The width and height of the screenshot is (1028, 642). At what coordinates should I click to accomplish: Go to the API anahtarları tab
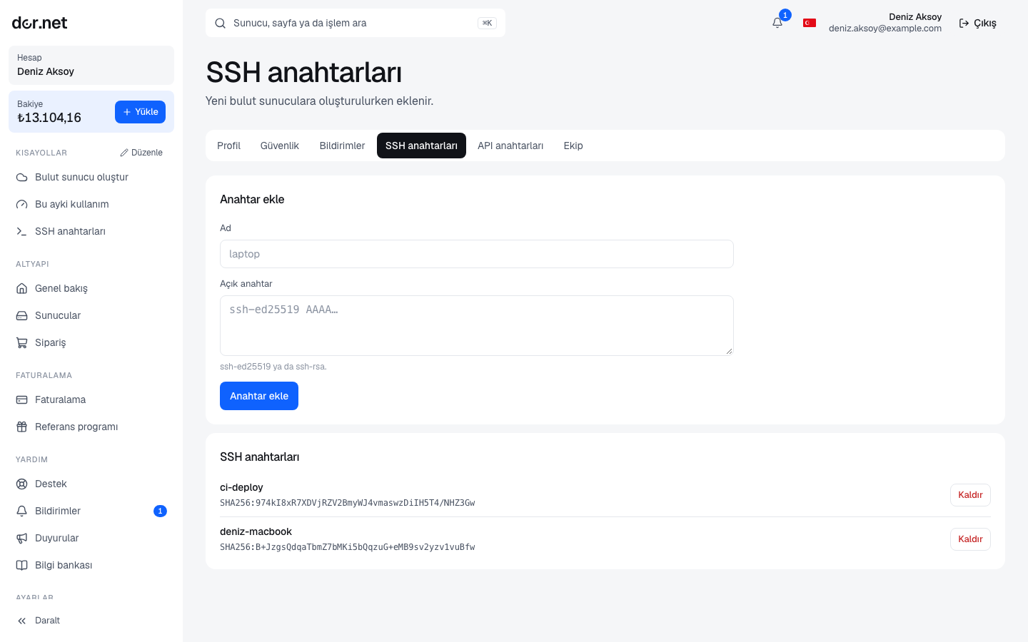(510, 146)
